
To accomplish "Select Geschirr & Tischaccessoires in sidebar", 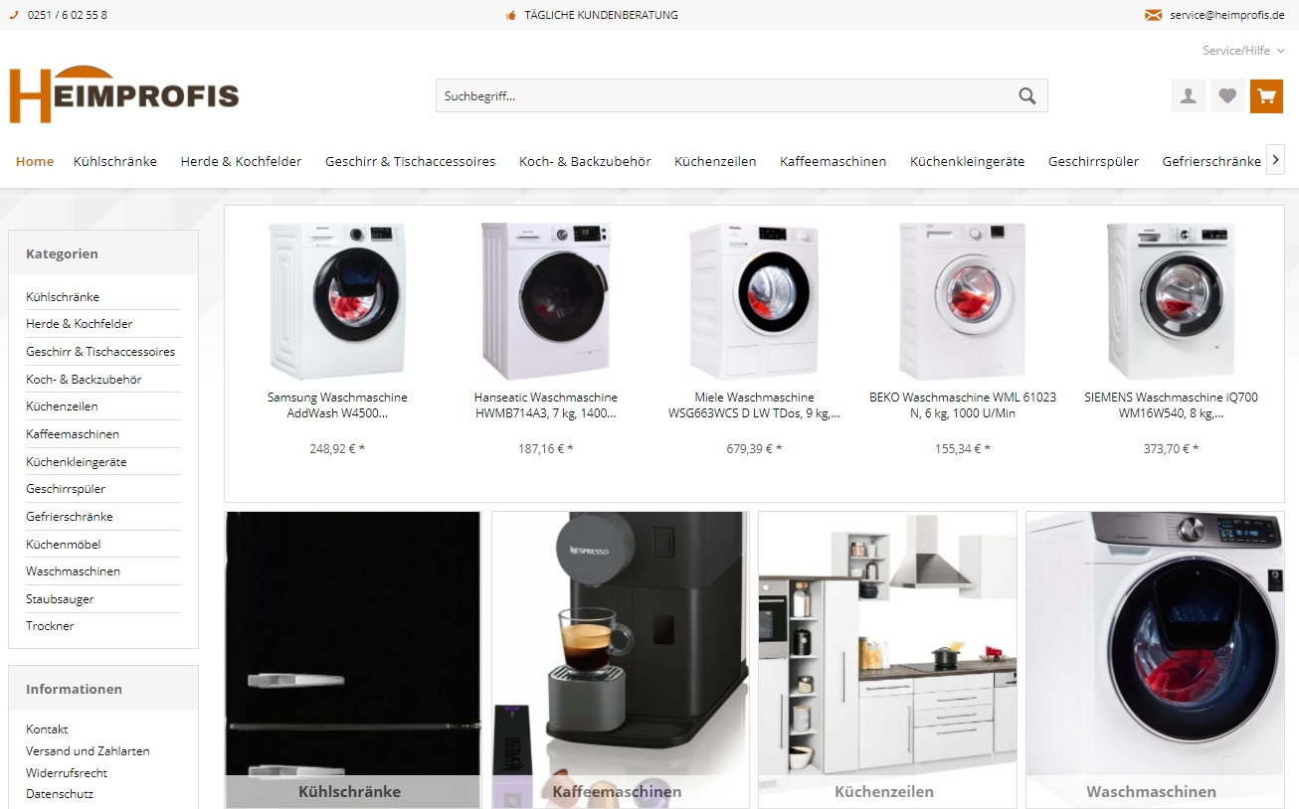I will (100, 352).
